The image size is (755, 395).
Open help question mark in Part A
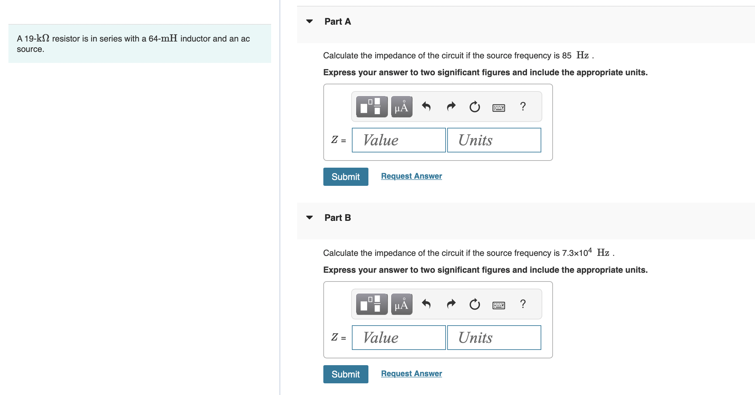click(x=523, y=106)
